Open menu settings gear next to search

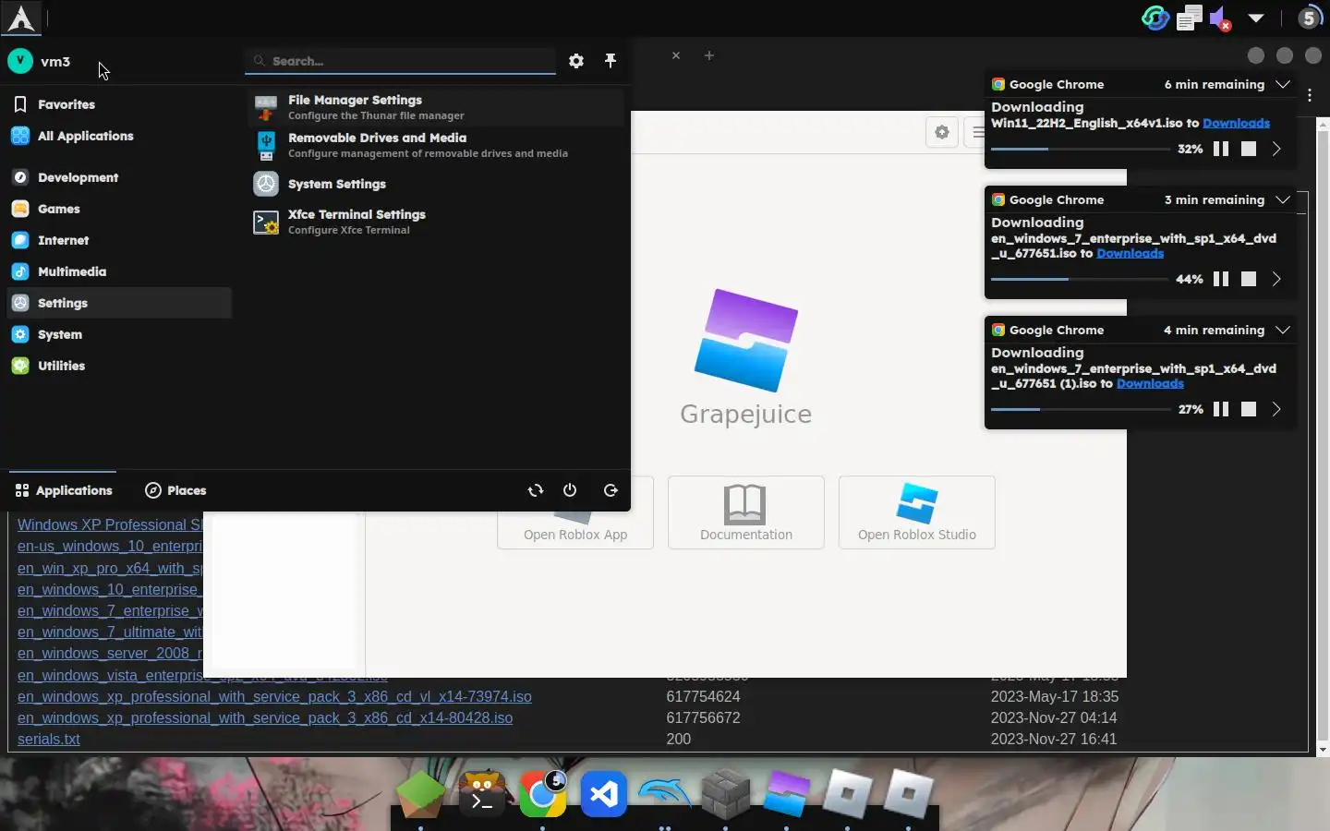(x=576, y=61)
